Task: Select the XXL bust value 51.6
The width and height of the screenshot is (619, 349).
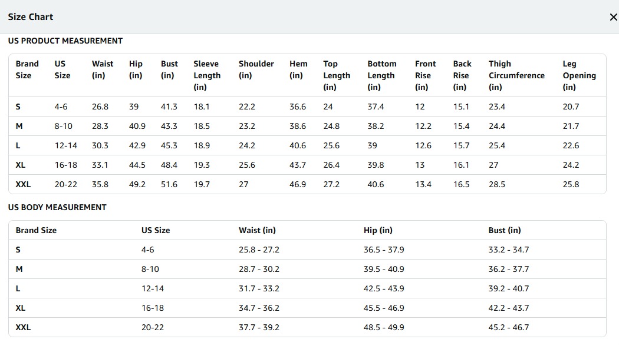Action: (x=169, y=184)
